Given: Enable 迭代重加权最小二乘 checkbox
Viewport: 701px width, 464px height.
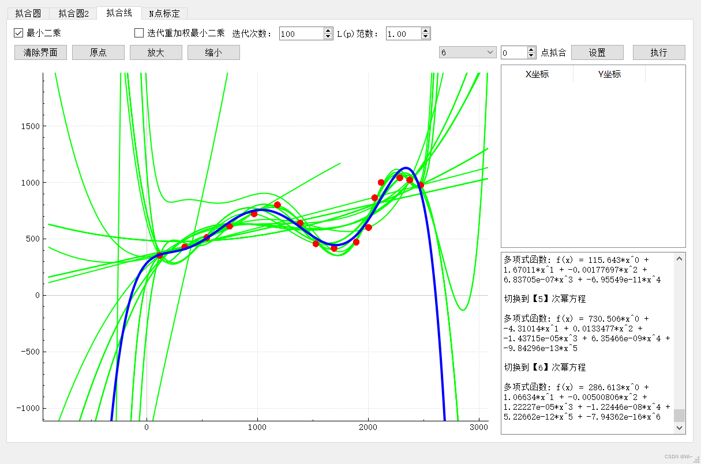Looking at the screenshot, I should (139, 33).
